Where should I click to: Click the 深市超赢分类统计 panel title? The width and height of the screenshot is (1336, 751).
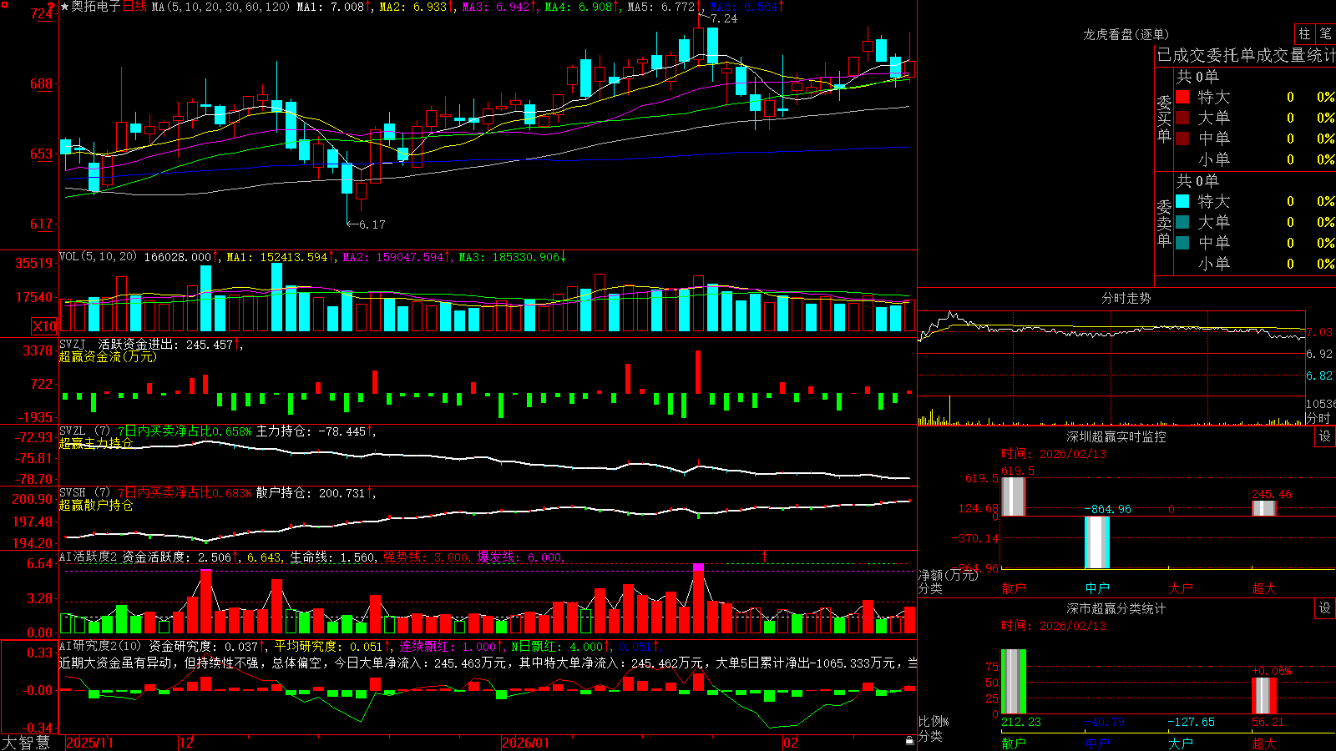coord(1116,608)
